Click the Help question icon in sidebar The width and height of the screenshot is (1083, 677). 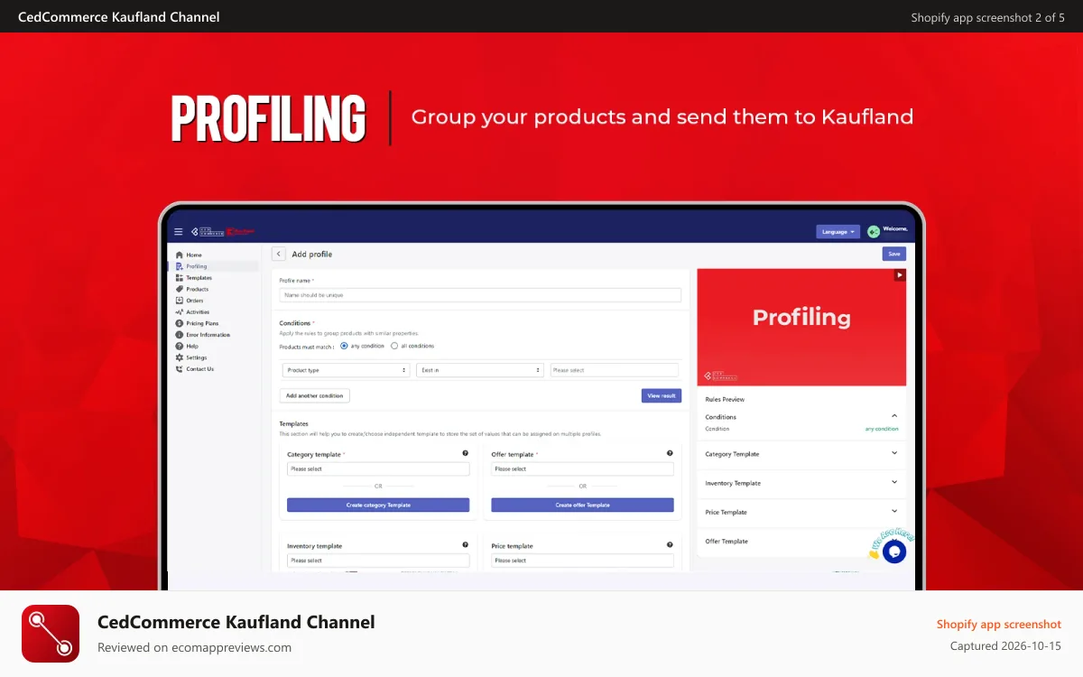pos(179,346)
